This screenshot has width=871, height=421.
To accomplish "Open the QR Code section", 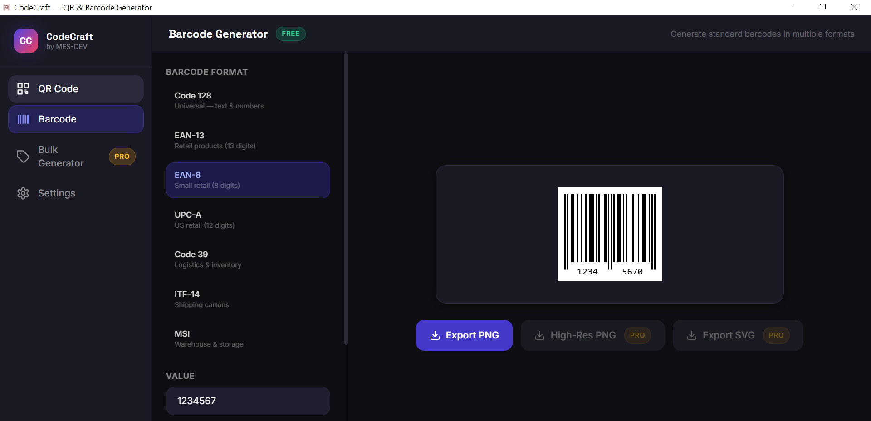I will pyautogui.click(x=76, y=89).
